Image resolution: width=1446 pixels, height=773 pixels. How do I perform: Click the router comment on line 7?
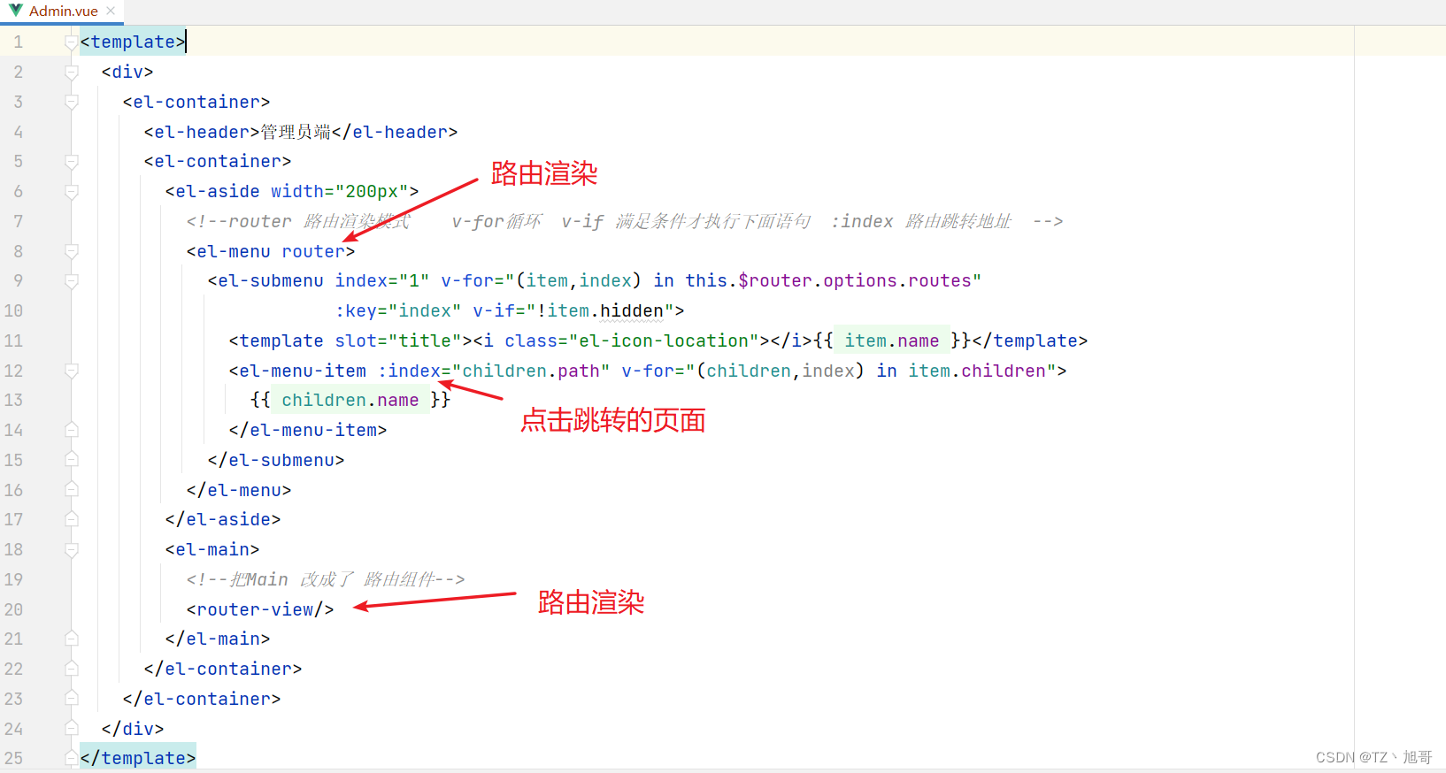click(624, 221)
